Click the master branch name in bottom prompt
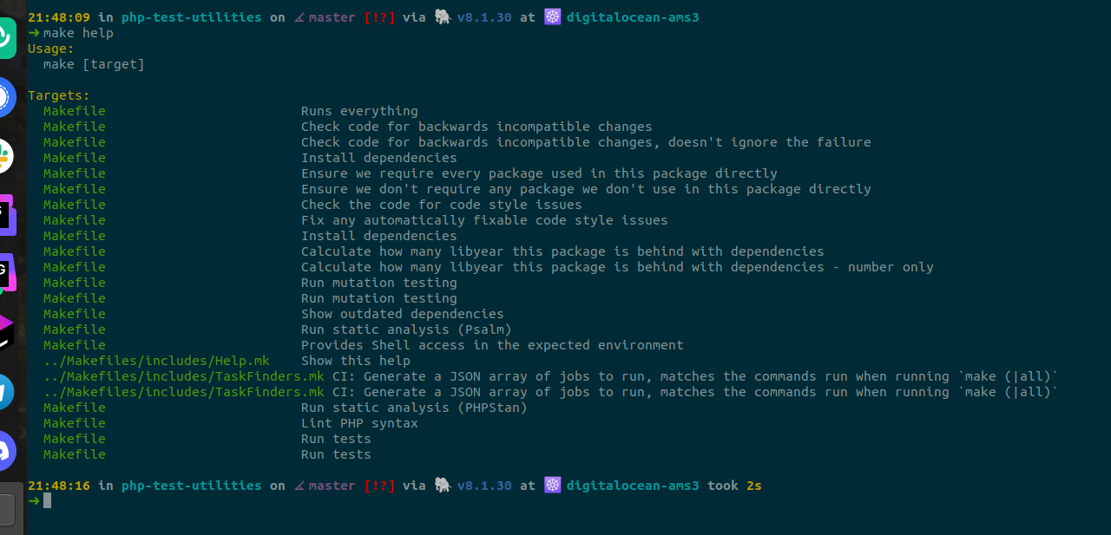1111x535 pixels. pos(332,486)
